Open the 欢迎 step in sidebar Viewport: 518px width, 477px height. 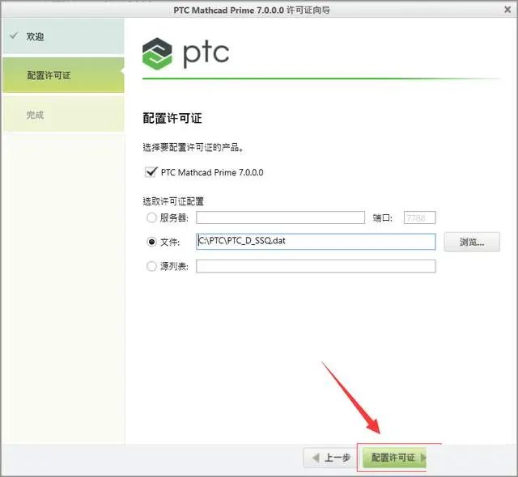click(63, 36)
